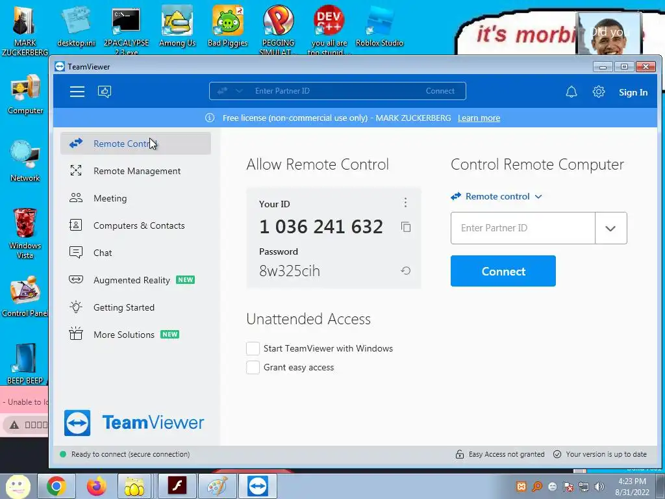Viewport: 665px width, 499px height.
Task: Select the Windows Vista recycle bin icon
Action: coord(25,233)
